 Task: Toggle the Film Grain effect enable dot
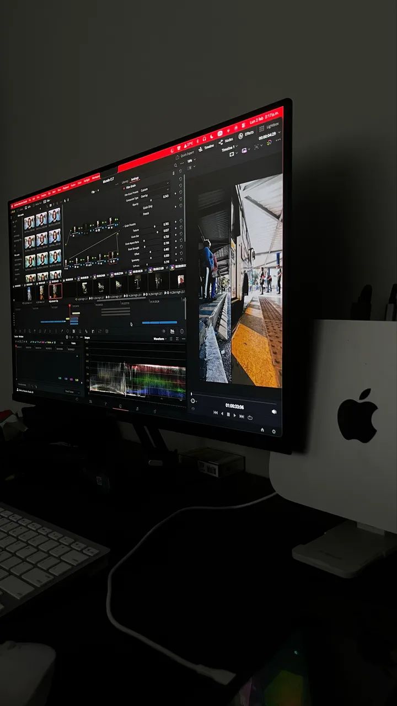[x=124, y=188]
